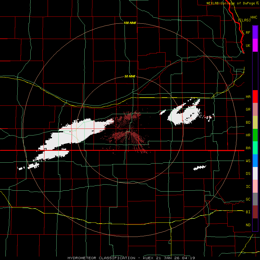Click the IC light pink legend swatch
The width and height of the screenshot is (260, 260).
pyautogui.click(x=255, y=186)
